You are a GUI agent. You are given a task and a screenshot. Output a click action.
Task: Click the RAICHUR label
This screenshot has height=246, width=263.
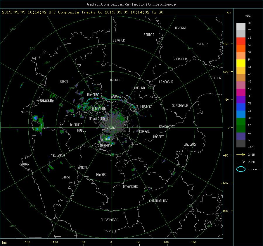point(215,78)
